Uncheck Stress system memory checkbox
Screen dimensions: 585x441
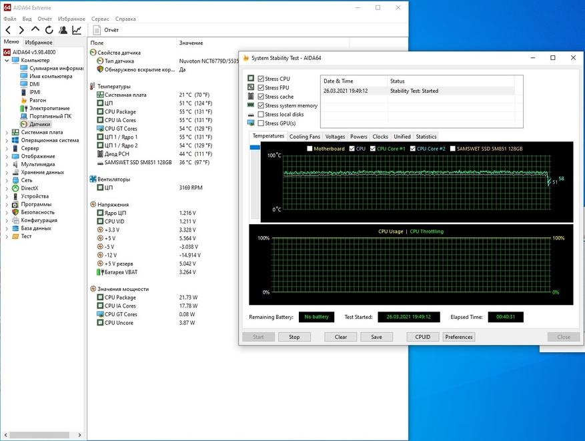click(x=261, y=105)
